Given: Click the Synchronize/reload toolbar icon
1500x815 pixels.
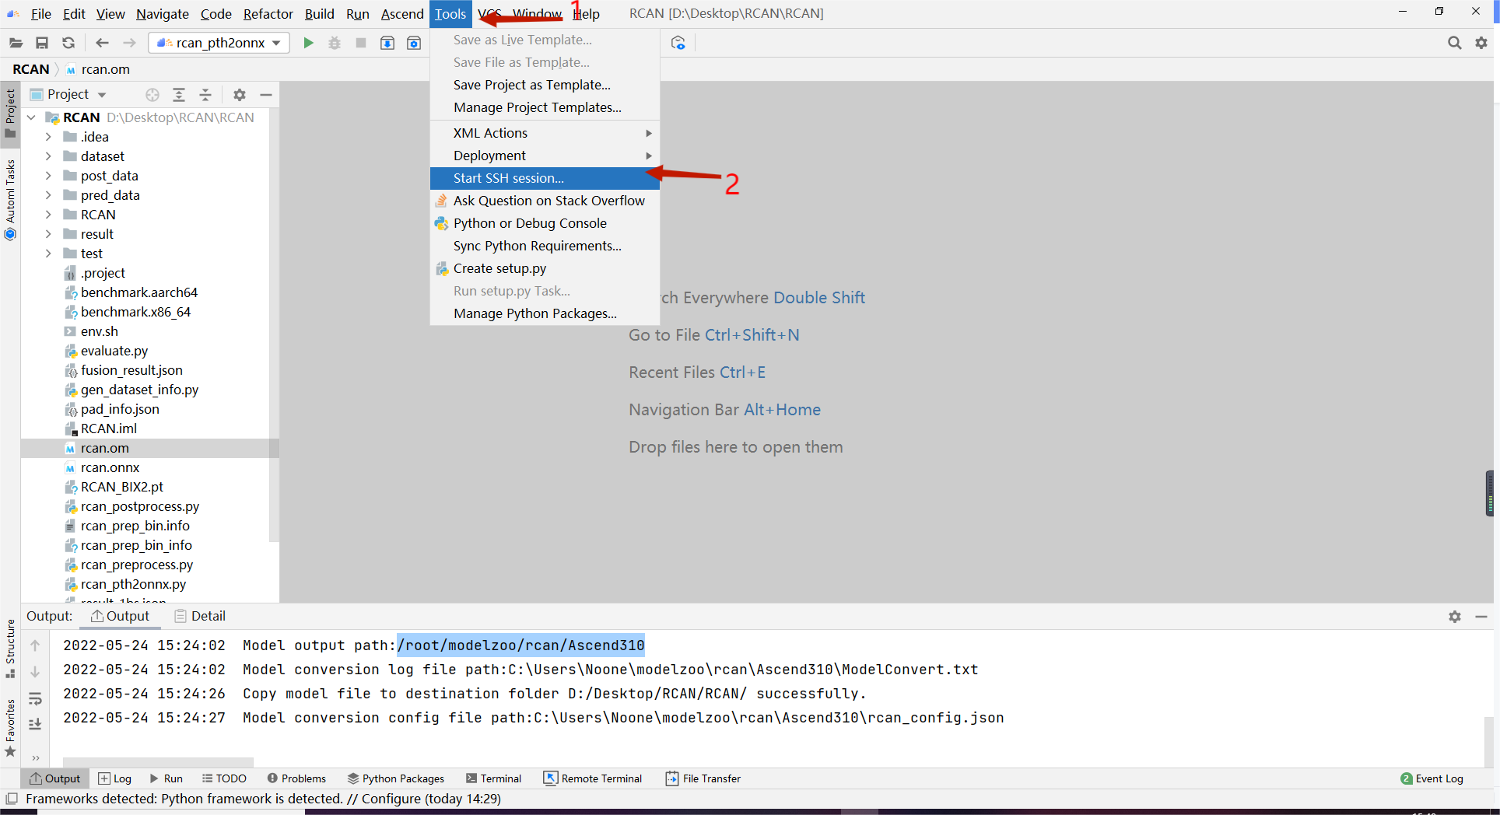Looking at the screenshot, I should click(68, 43).
